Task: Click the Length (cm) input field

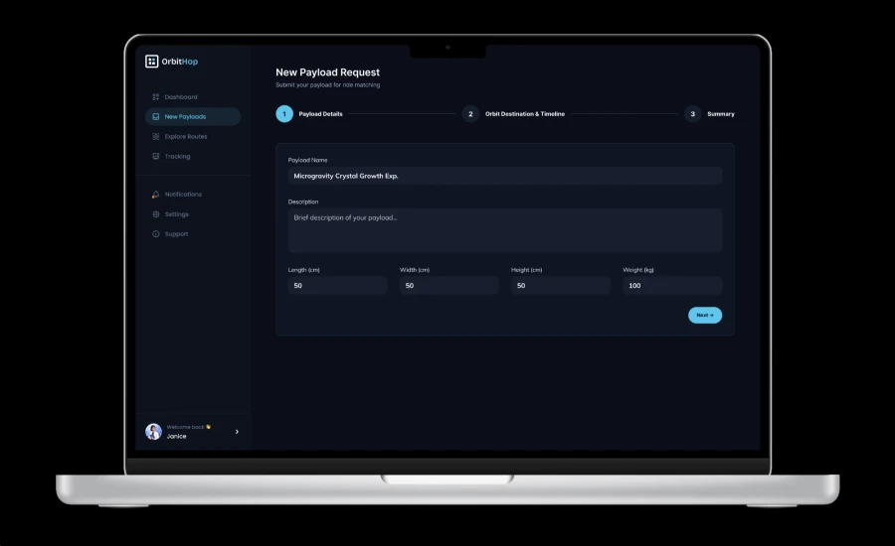Action: [338, 286]
